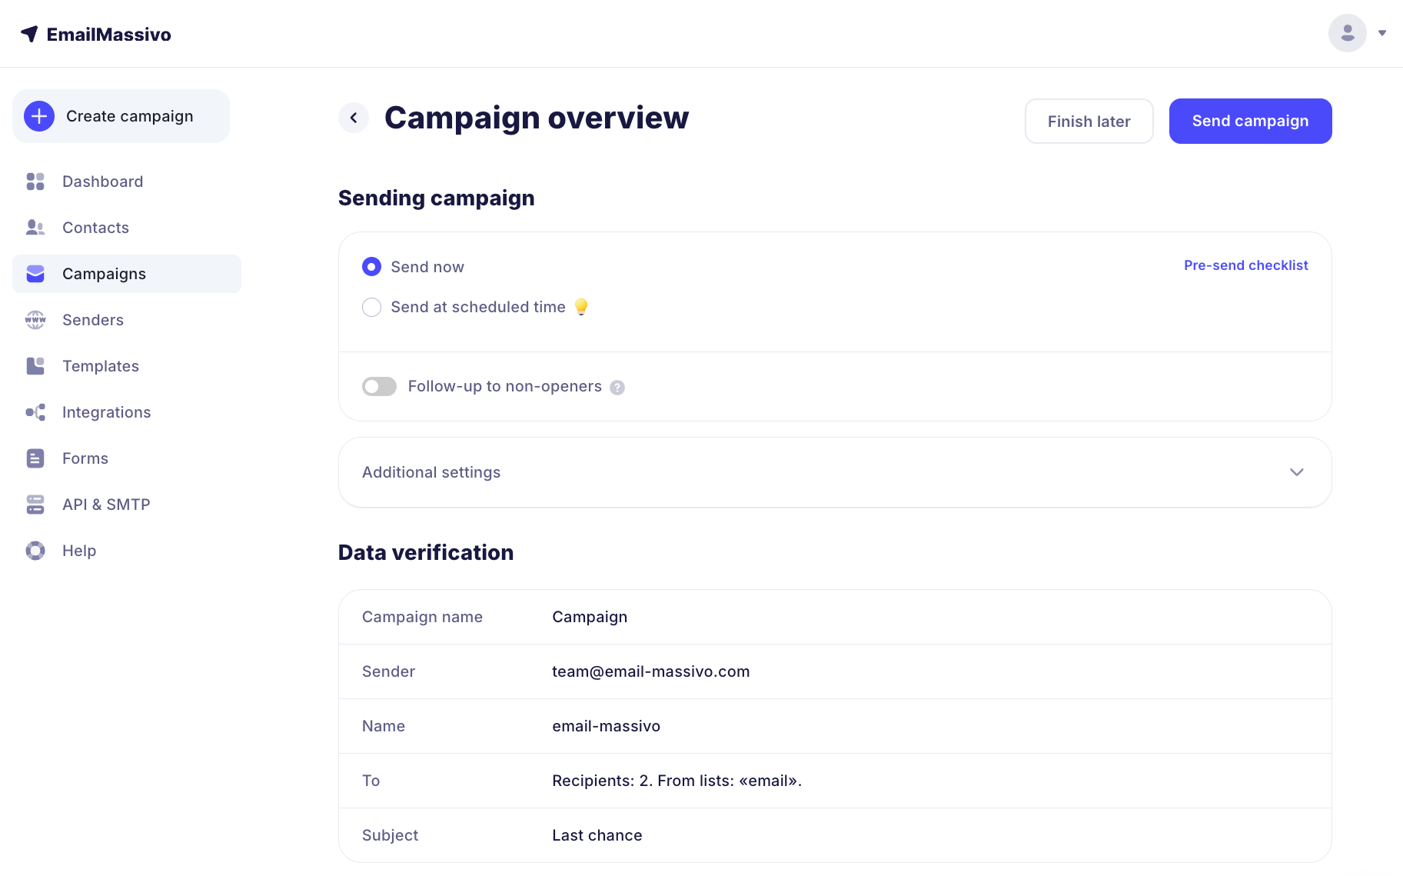Enable Follow-up to non-openers toggle
The image size is (1403, 876).
coord(379,386)
